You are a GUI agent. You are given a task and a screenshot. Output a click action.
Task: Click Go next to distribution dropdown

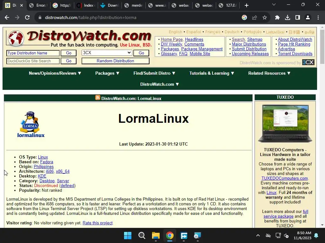[141, 53]
